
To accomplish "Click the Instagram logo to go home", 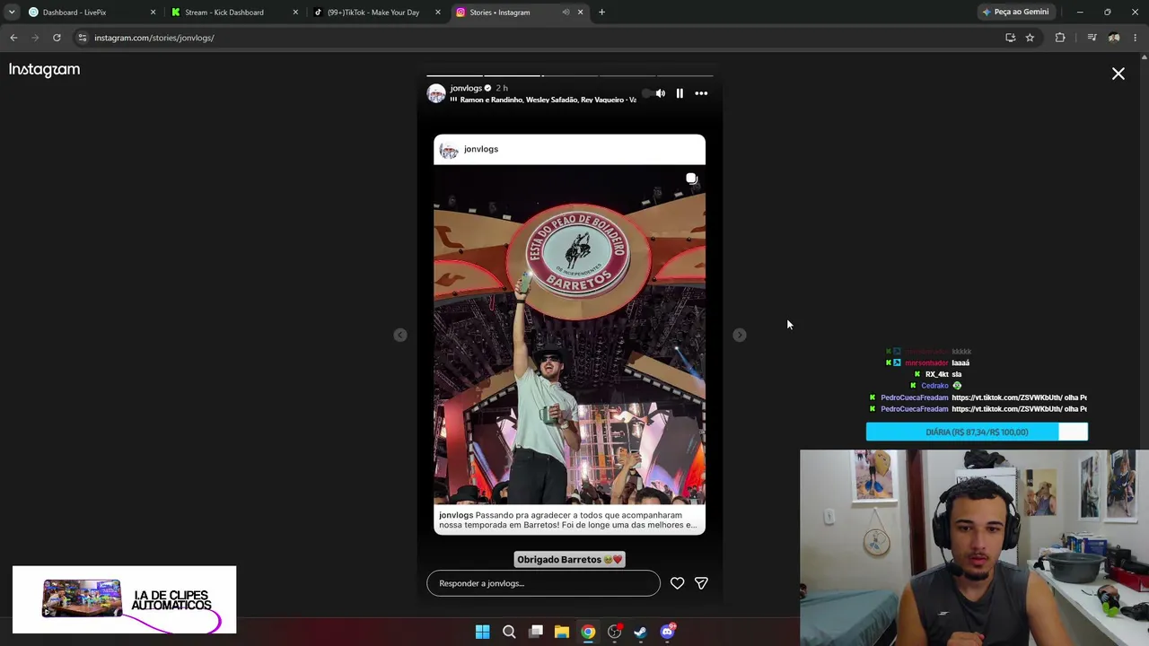I will click(x=44, y=69).
